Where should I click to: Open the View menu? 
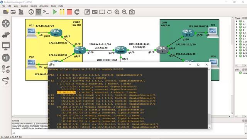16,6
